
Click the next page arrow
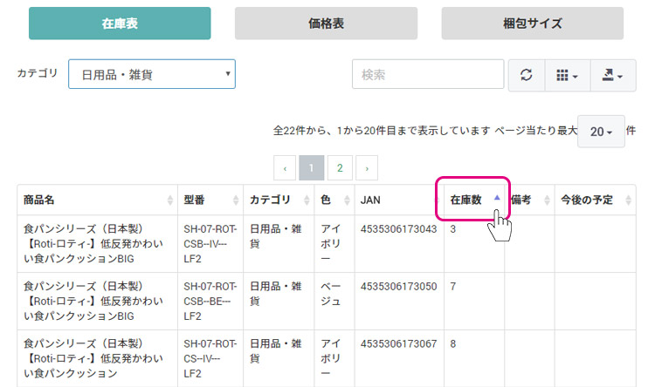(367, 168)
